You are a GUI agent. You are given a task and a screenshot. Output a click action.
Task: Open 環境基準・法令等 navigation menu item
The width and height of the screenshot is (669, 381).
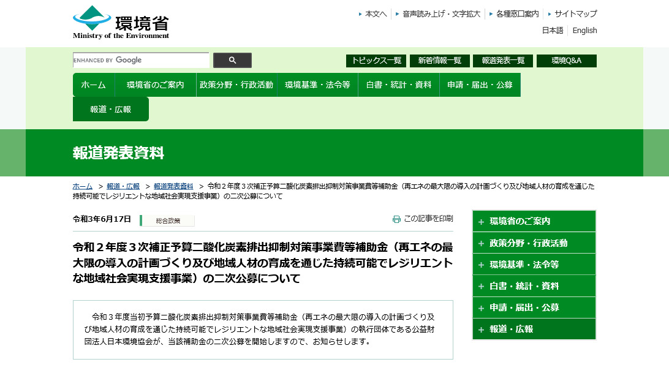click(317, 85)
